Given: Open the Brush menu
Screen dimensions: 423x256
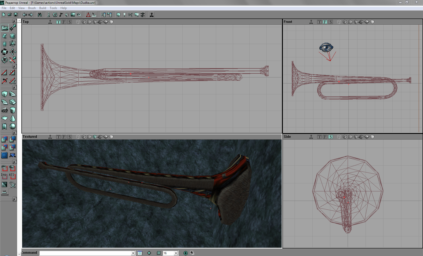Looking at the screenshot, I should (32, 8).
